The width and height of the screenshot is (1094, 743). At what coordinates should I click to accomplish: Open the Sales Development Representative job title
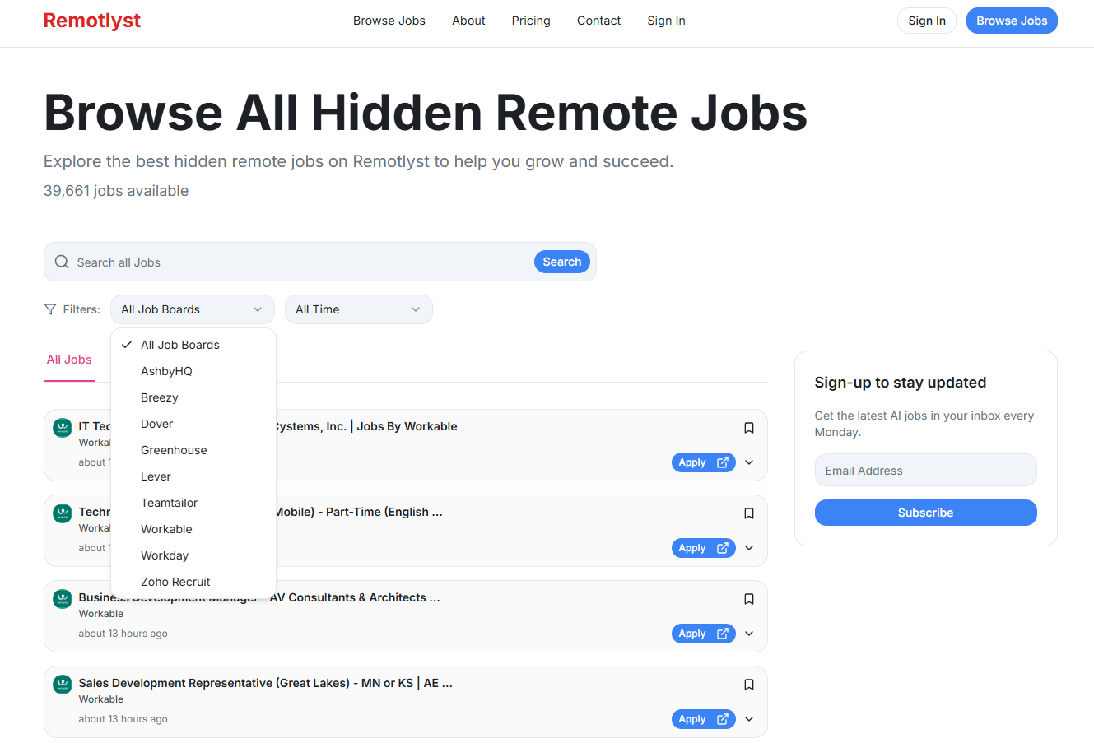coord(265,683)
